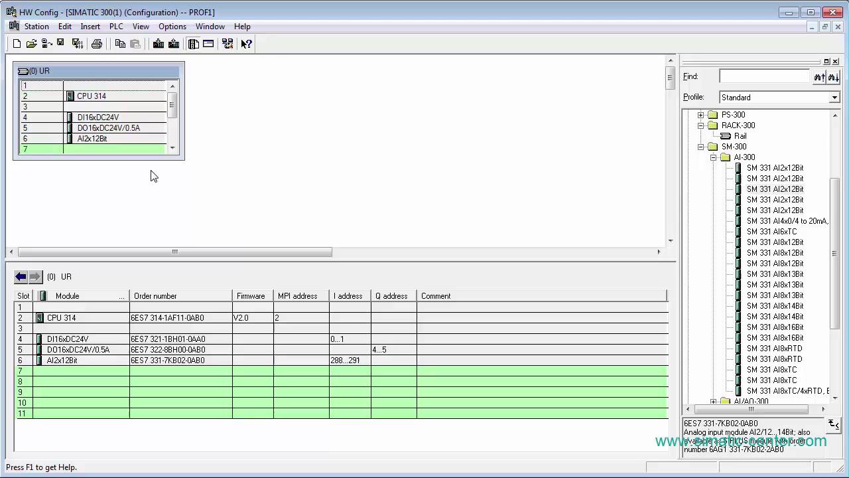Screen dimensions: 849x478
Task: Expand the PS-300 folder
Action: (700, 115)
